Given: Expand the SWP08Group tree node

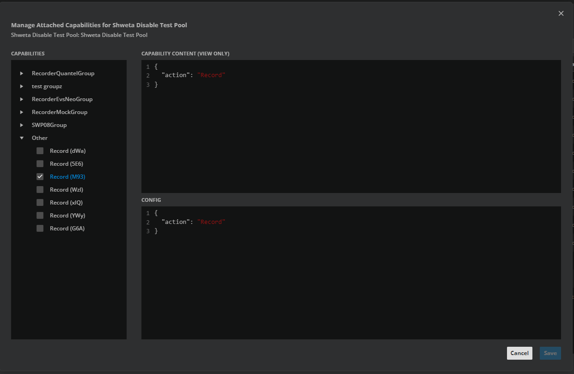Looking at the screenshot, I should pos(22,125).
